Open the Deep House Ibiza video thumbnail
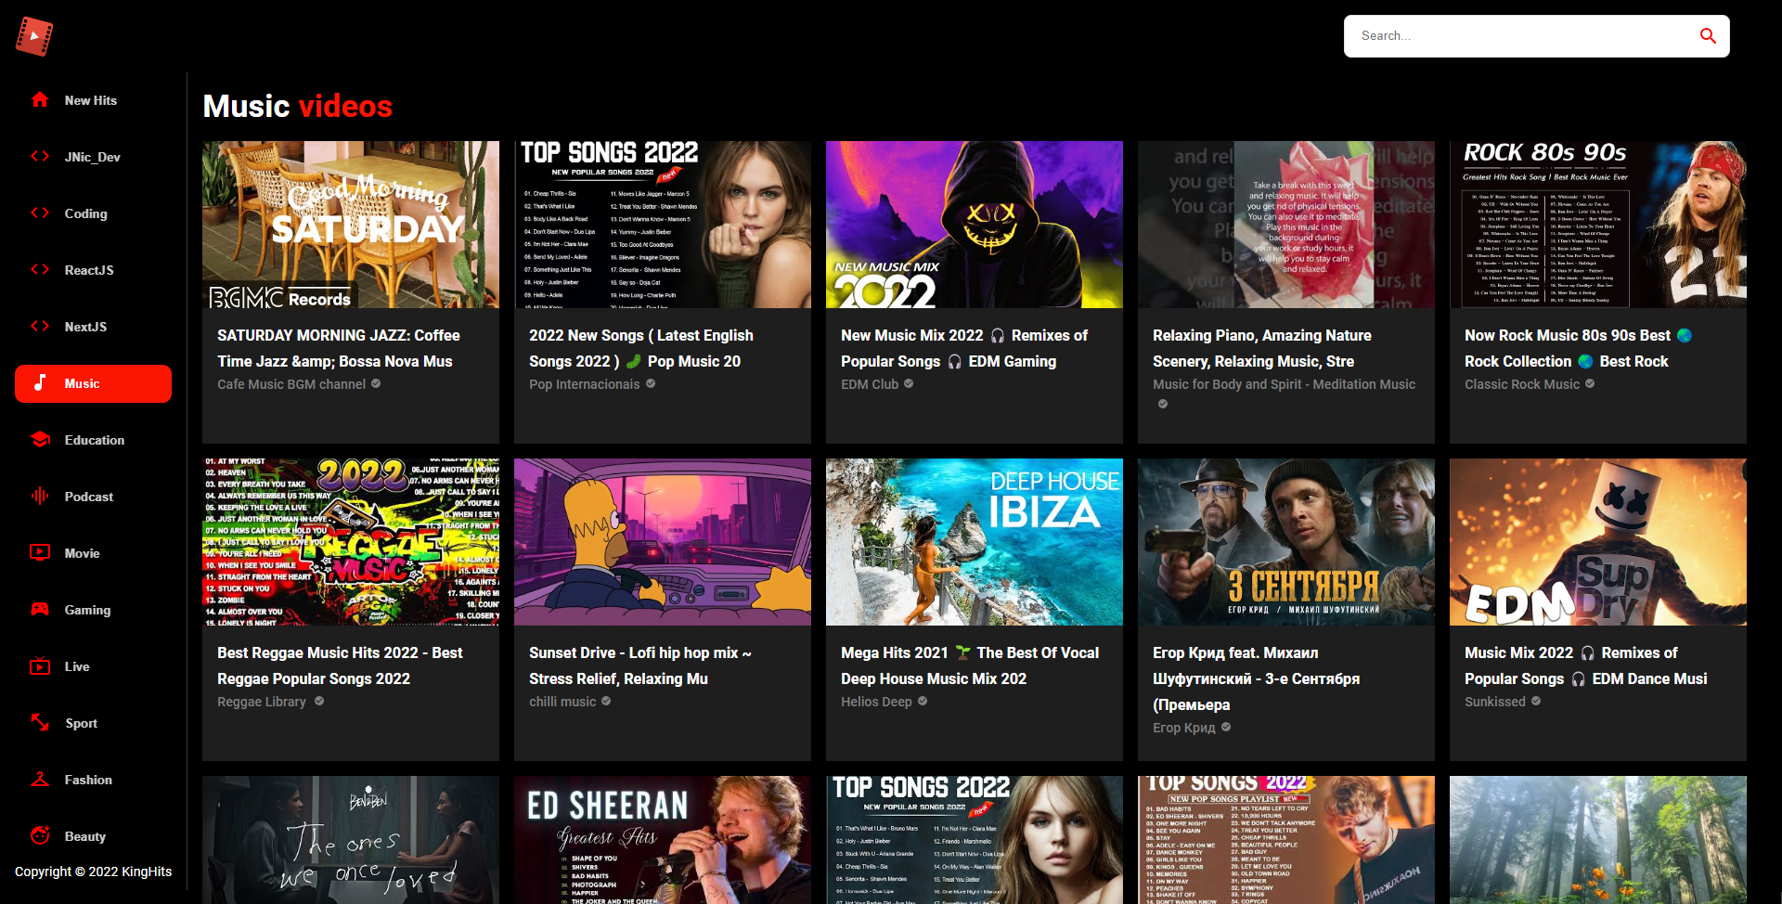 tap(974, 542)
